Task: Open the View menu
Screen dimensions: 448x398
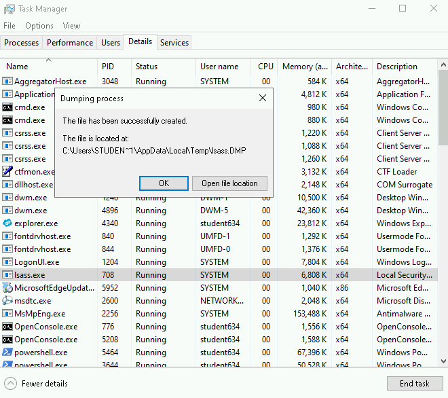Action: pos(71,26)
